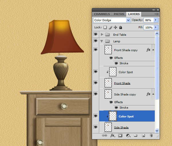
Task: Switch to the Paths tab
Action: (119, 14)
